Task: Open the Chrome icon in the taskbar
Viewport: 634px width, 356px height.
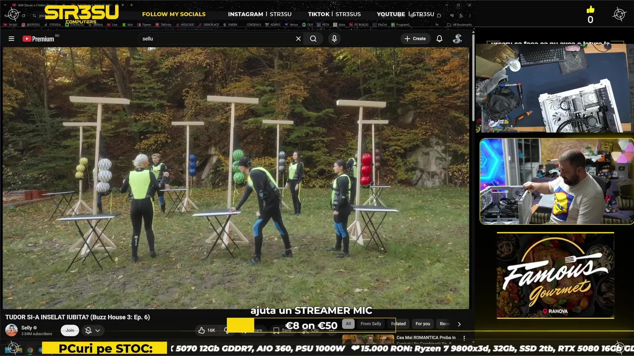Action: coord(30,350)
